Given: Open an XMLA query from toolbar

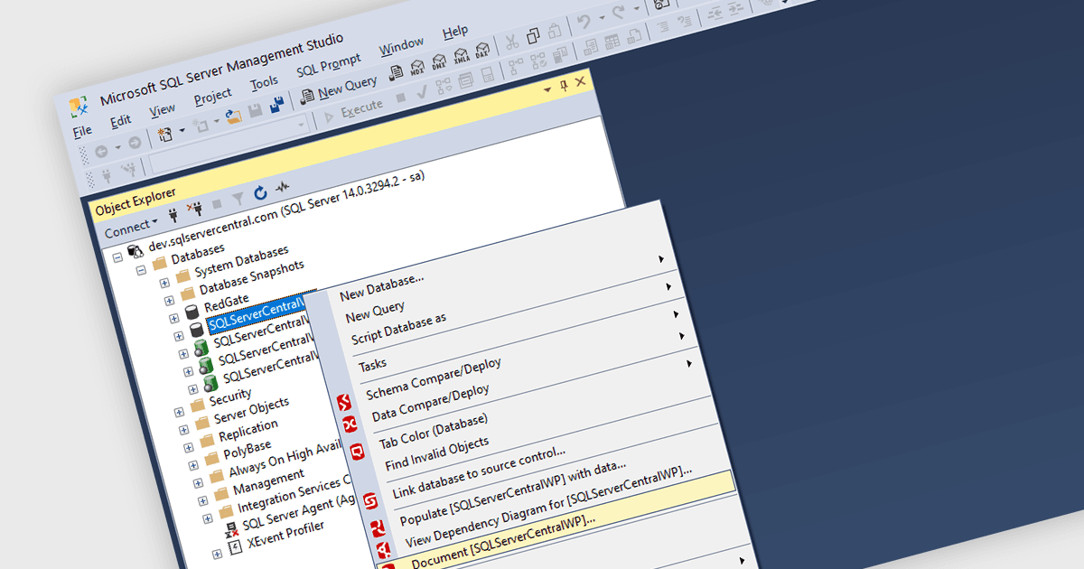Looking at the screenshot, I should 462,57.
